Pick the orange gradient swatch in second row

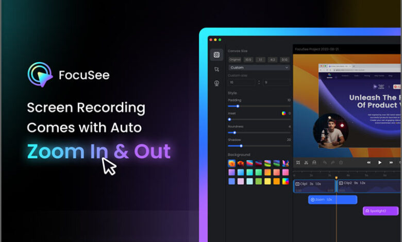pos(267,172)
